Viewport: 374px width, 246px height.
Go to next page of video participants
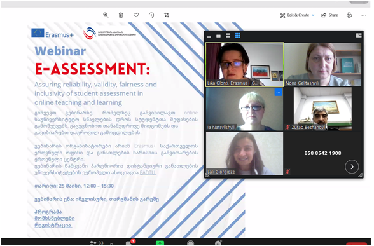(x=352, y=167)
